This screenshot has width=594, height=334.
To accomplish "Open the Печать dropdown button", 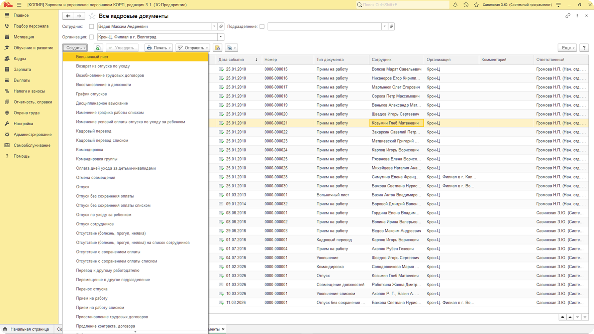I will 159,48.
